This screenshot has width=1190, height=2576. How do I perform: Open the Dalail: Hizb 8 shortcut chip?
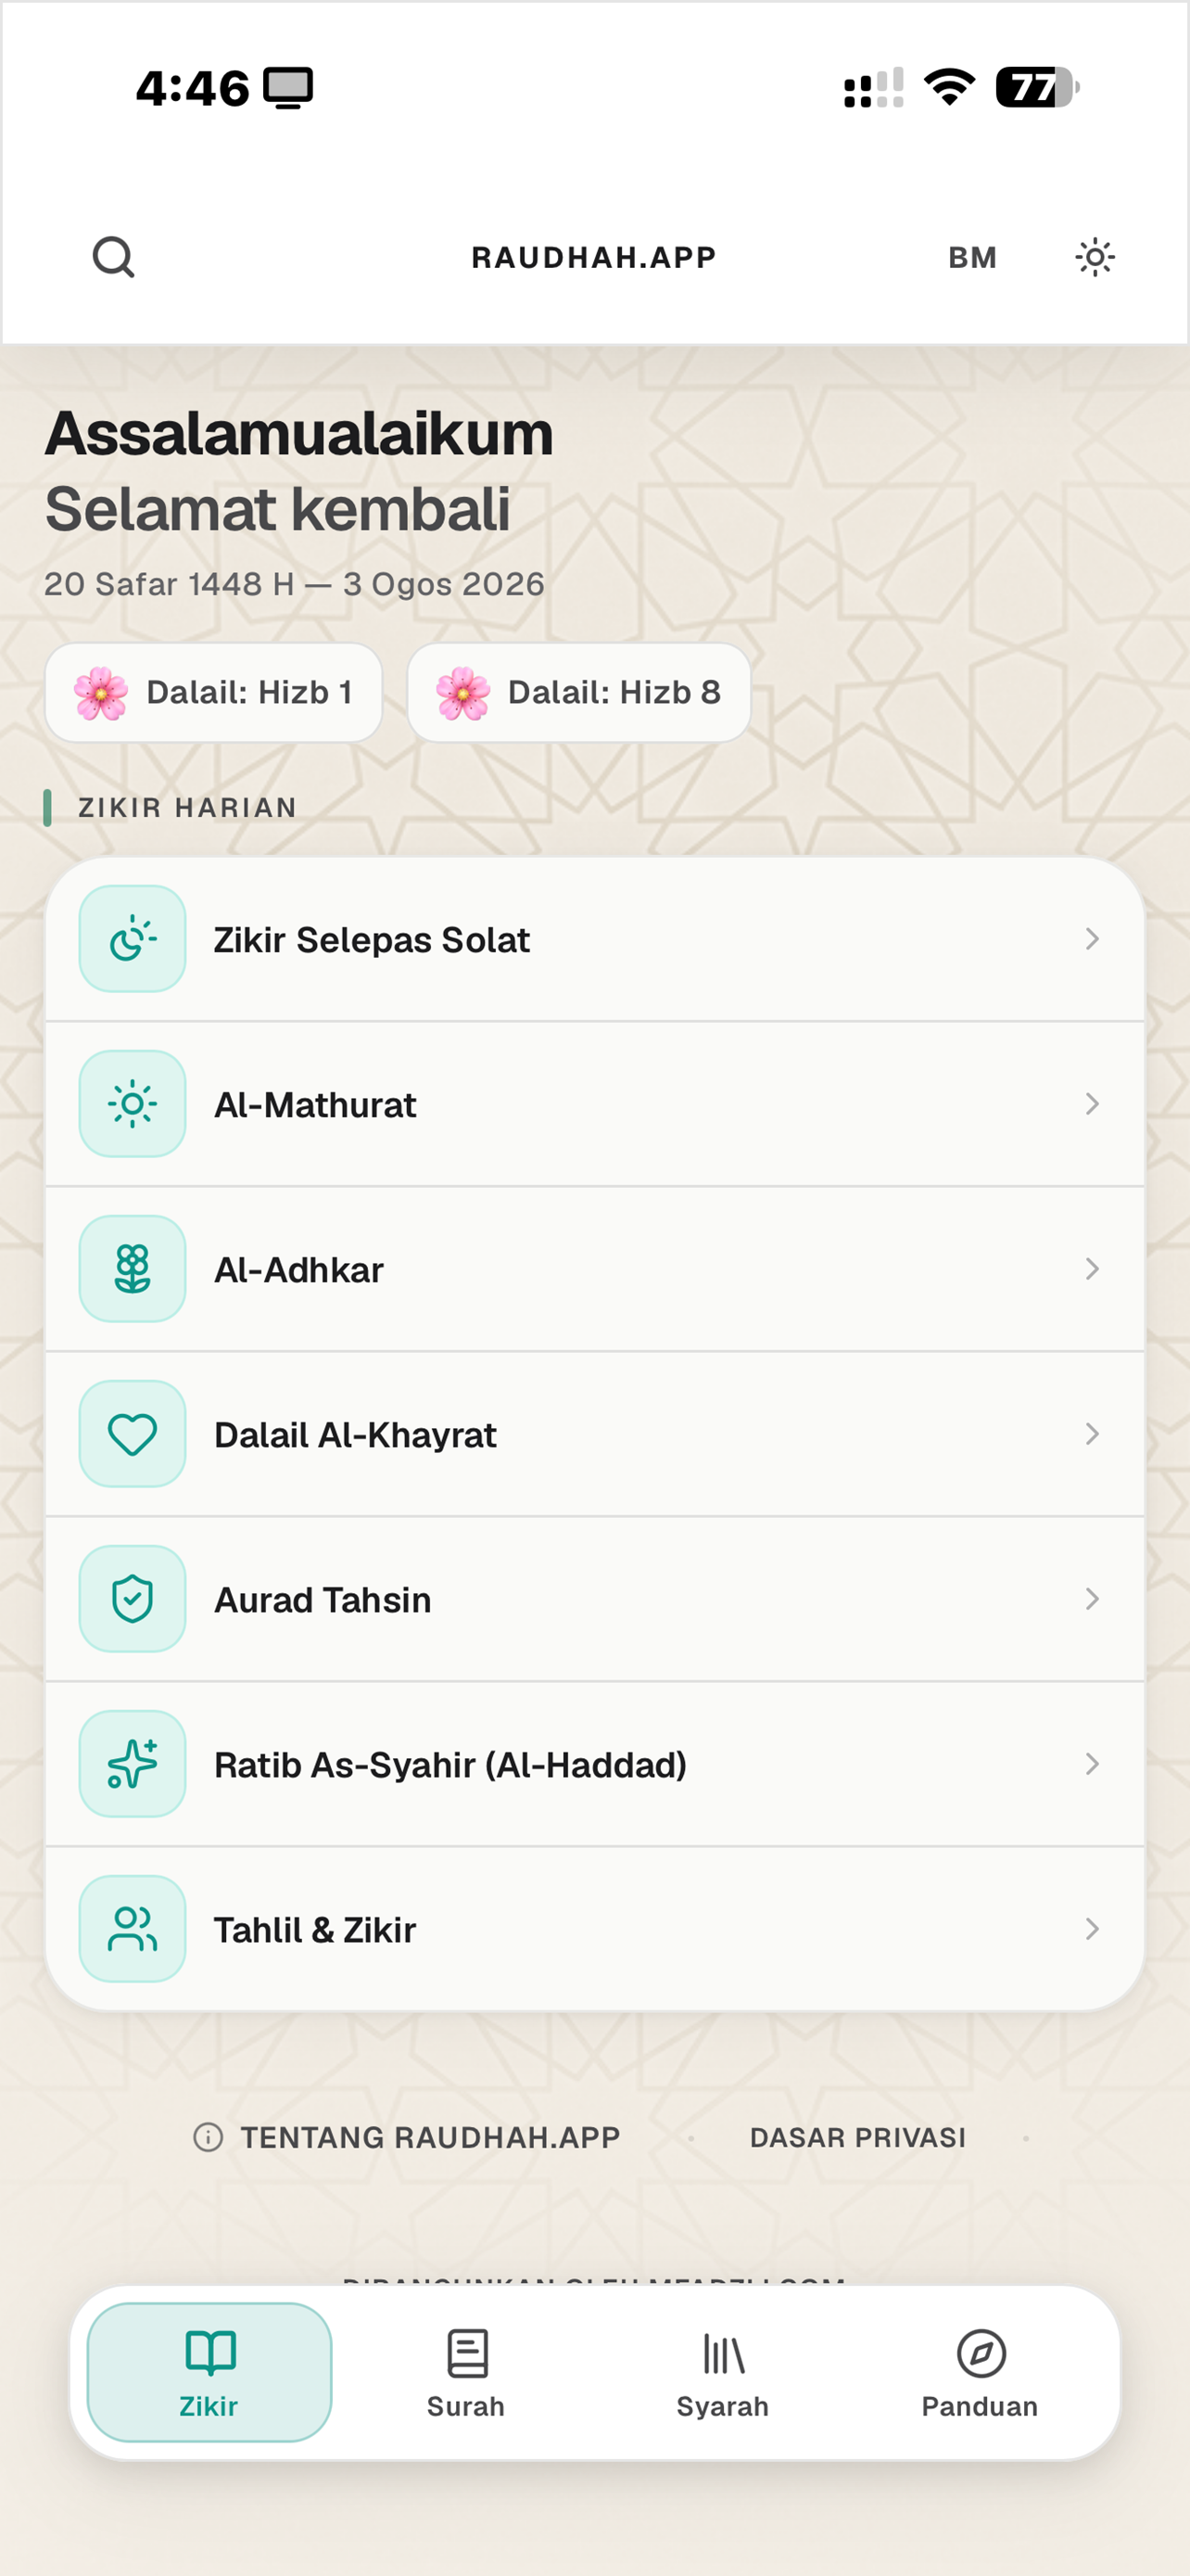pos(578,692)
